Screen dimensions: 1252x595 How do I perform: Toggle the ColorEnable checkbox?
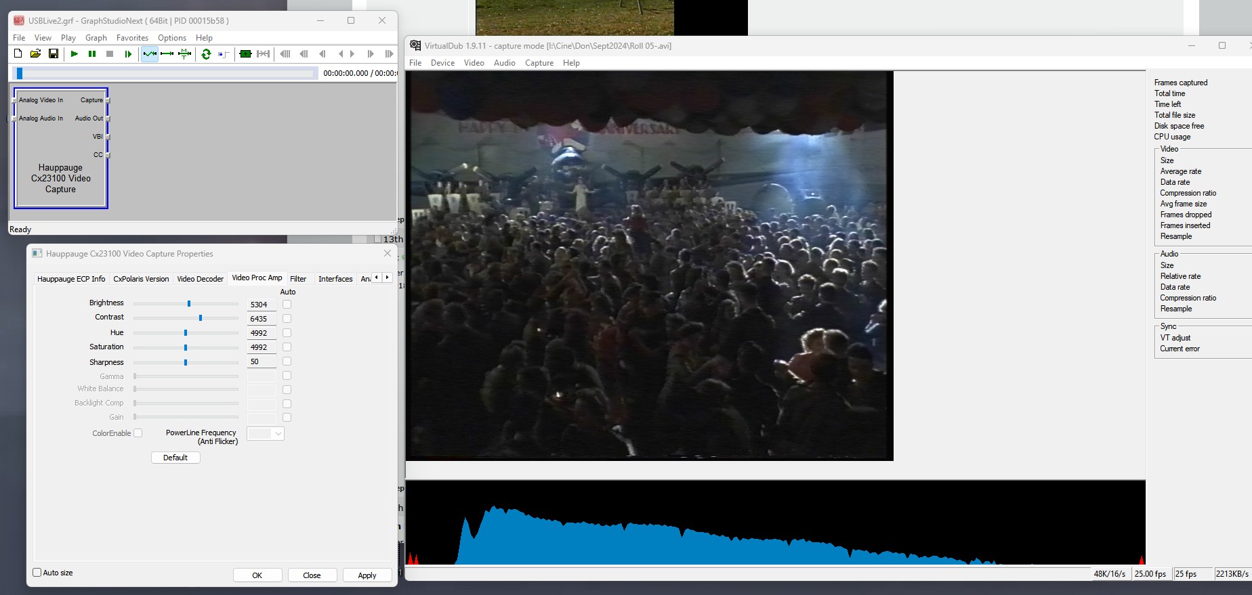pos(138,433)
